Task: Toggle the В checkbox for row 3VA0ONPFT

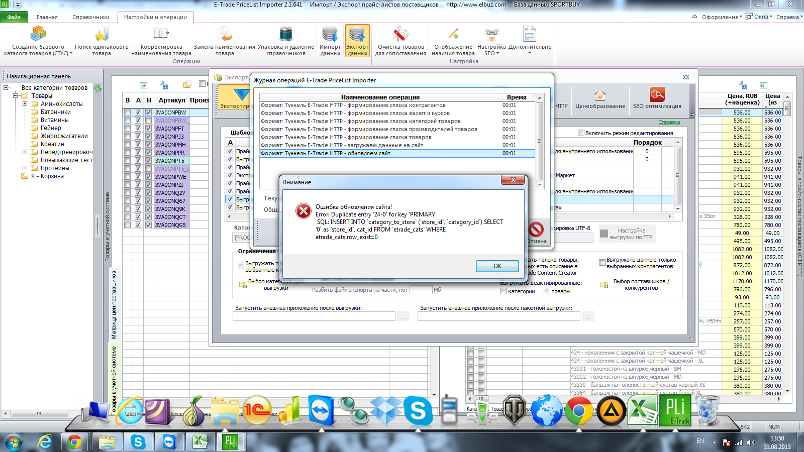Action: pyautogui.click(x=128, y=129)
